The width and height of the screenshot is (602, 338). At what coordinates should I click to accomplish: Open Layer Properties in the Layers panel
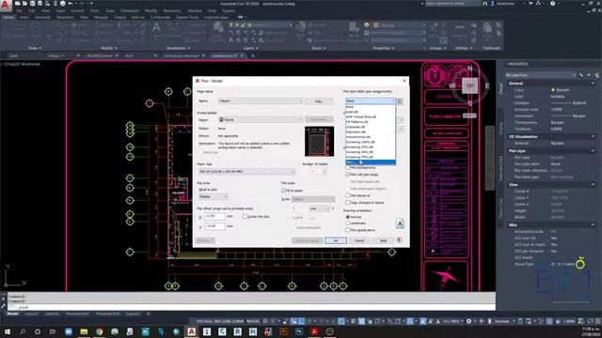tap(218, 27)
